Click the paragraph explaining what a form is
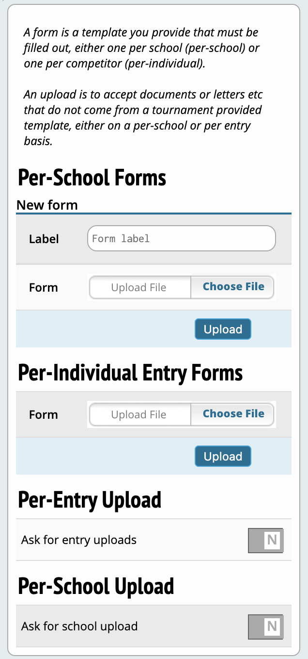 click(141, 48)
